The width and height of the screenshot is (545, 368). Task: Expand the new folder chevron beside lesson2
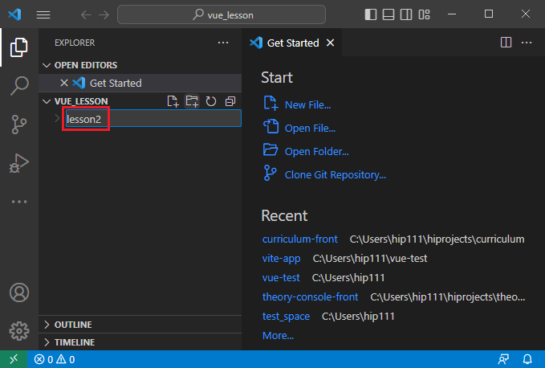[57, 118]
